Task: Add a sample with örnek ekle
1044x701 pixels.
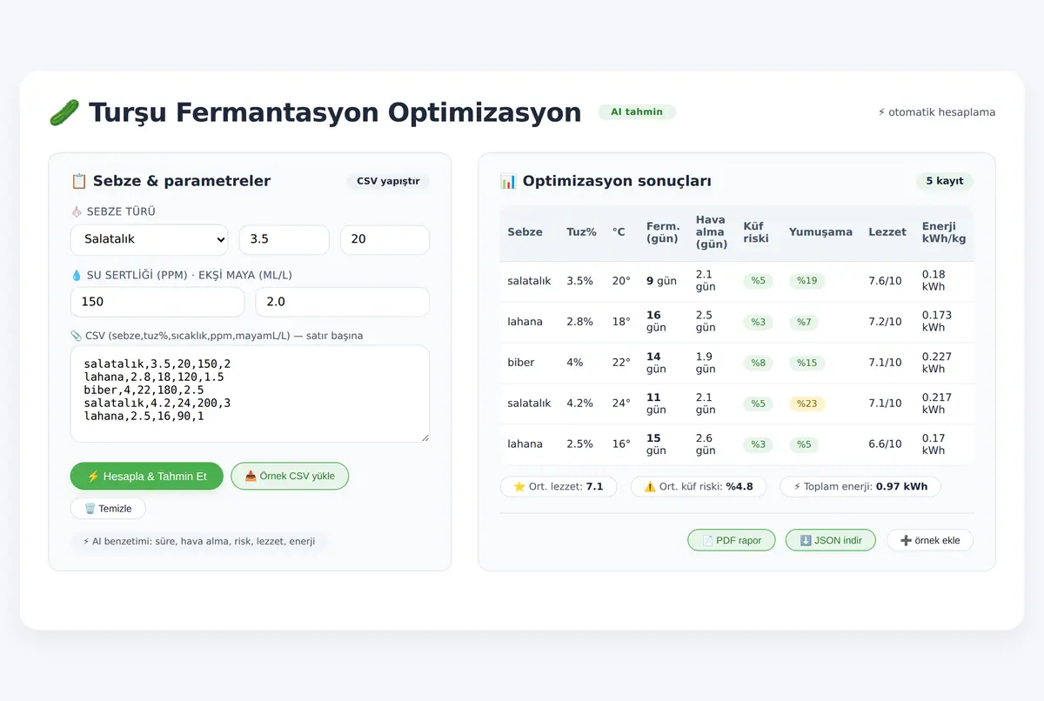Action: pyautogui.click(x=930, y=540)
